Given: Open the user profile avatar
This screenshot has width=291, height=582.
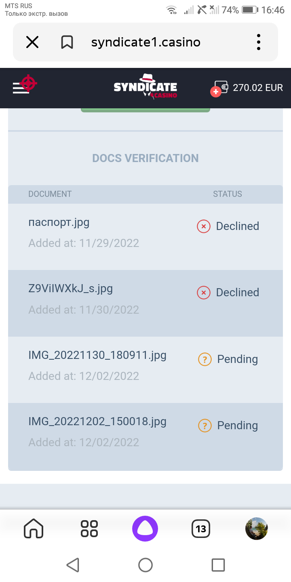Looking at the screenshot, I should 257,529.
